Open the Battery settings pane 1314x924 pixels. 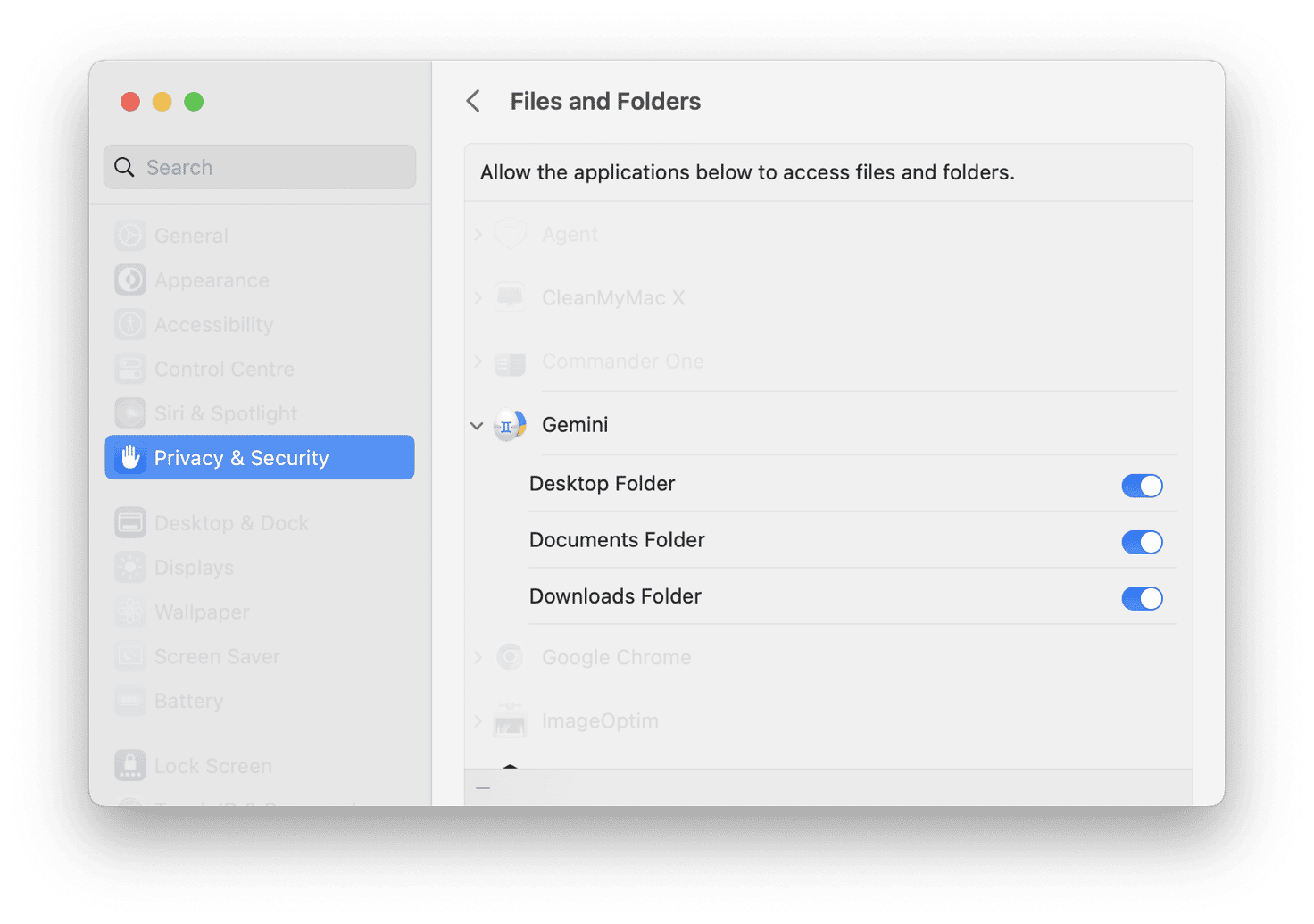pyautogui.click(x=260, y=701)
